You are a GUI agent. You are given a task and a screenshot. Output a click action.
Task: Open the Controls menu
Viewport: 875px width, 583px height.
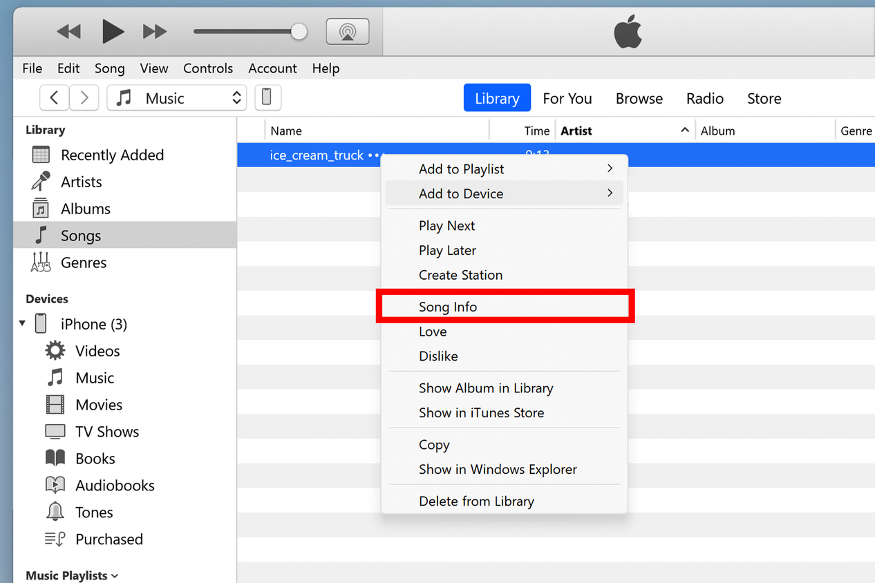click(x=208, y=68)
